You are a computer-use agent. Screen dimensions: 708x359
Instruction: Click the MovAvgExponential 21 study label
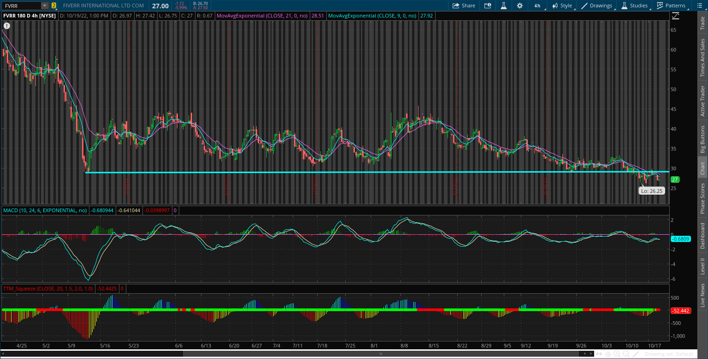point(263,16)
